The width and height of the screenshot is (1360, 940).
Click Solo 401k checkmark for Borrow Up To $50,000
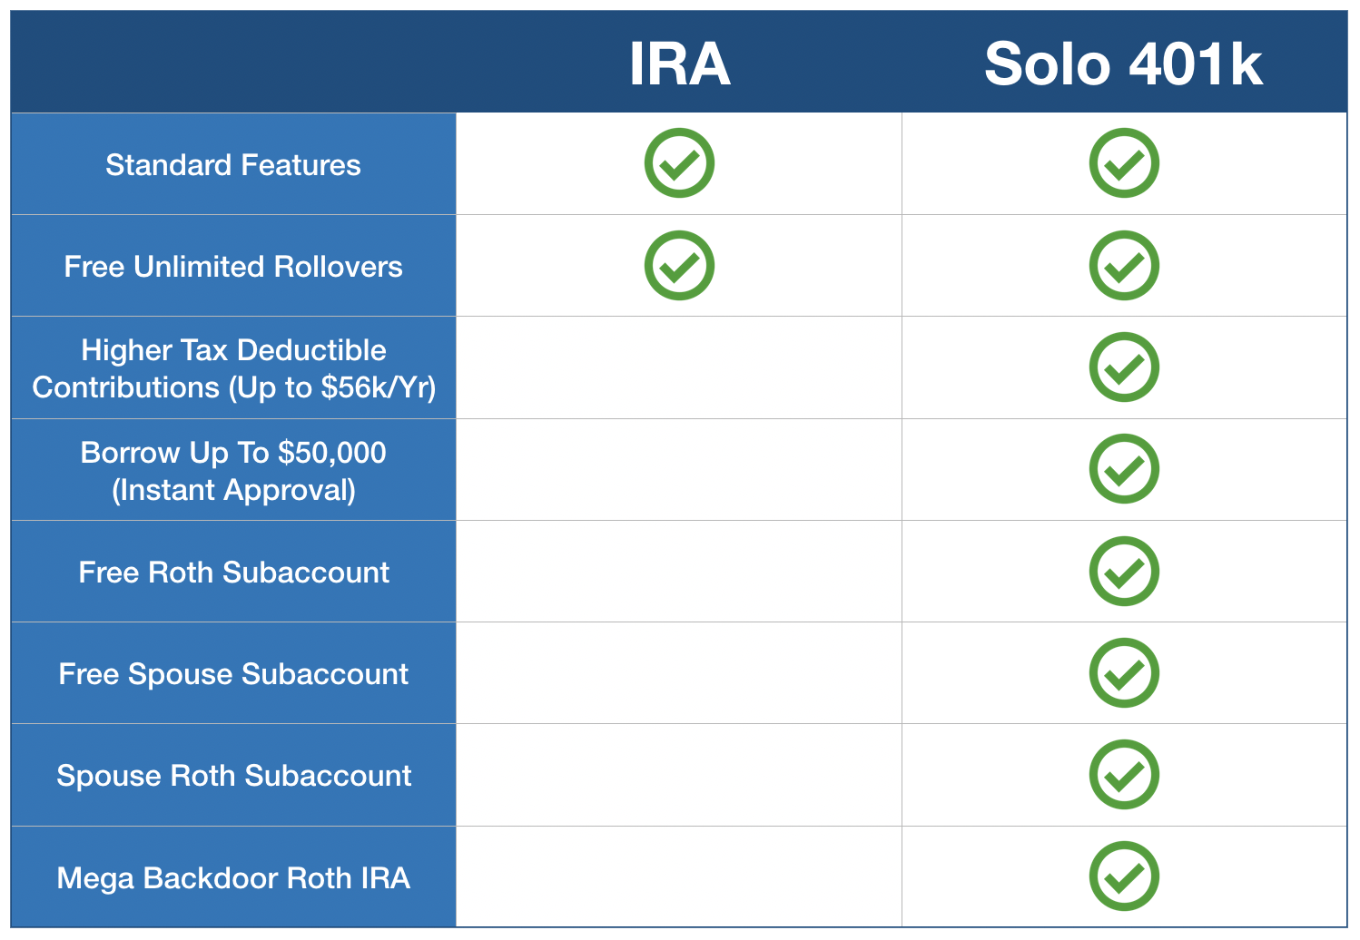(x=1124, y=469)
